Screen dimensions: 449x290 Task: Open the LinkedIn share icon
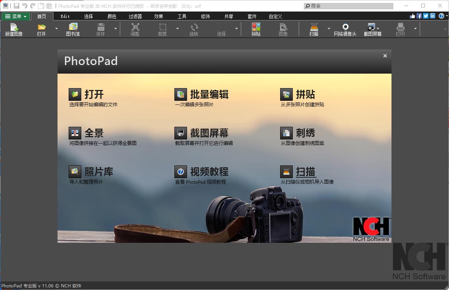pos(433,16)
